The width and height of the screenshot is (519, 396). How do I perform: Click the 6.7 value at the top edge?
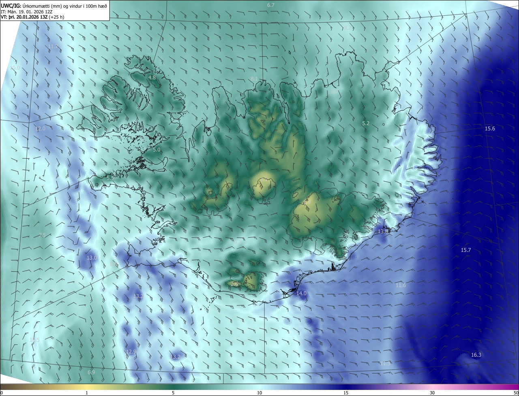pyautogui.click(x=271, y=5)
